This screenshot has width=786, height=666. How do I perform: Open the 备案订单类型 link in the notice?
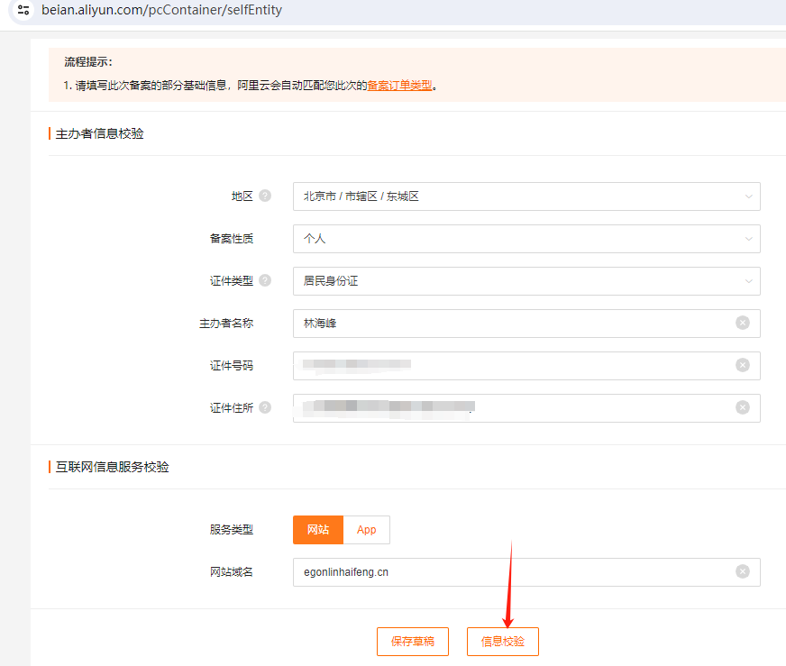point(398,85)
